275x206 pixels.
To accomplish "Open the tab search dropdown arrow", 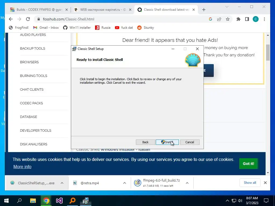I will pos(227,7).
